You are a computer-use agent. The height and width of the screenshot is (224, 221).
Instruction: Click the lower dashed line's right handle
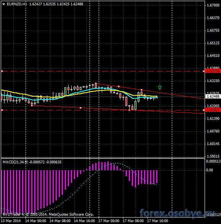(203, 110)
